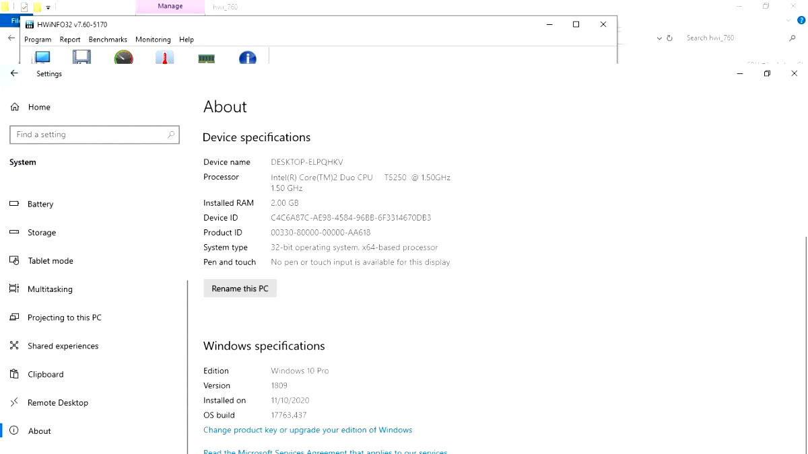Screen dimensions: 808x454
Task: Click System type value 32-bit operating system
Action: [354, 248]
